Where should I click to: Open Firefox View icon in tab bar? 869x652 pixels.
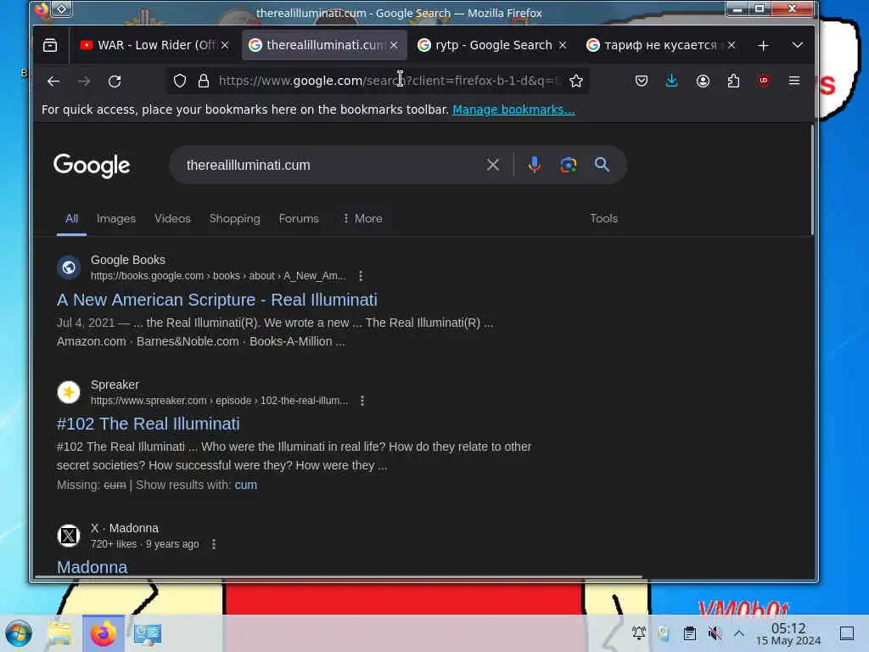point(50,46)
